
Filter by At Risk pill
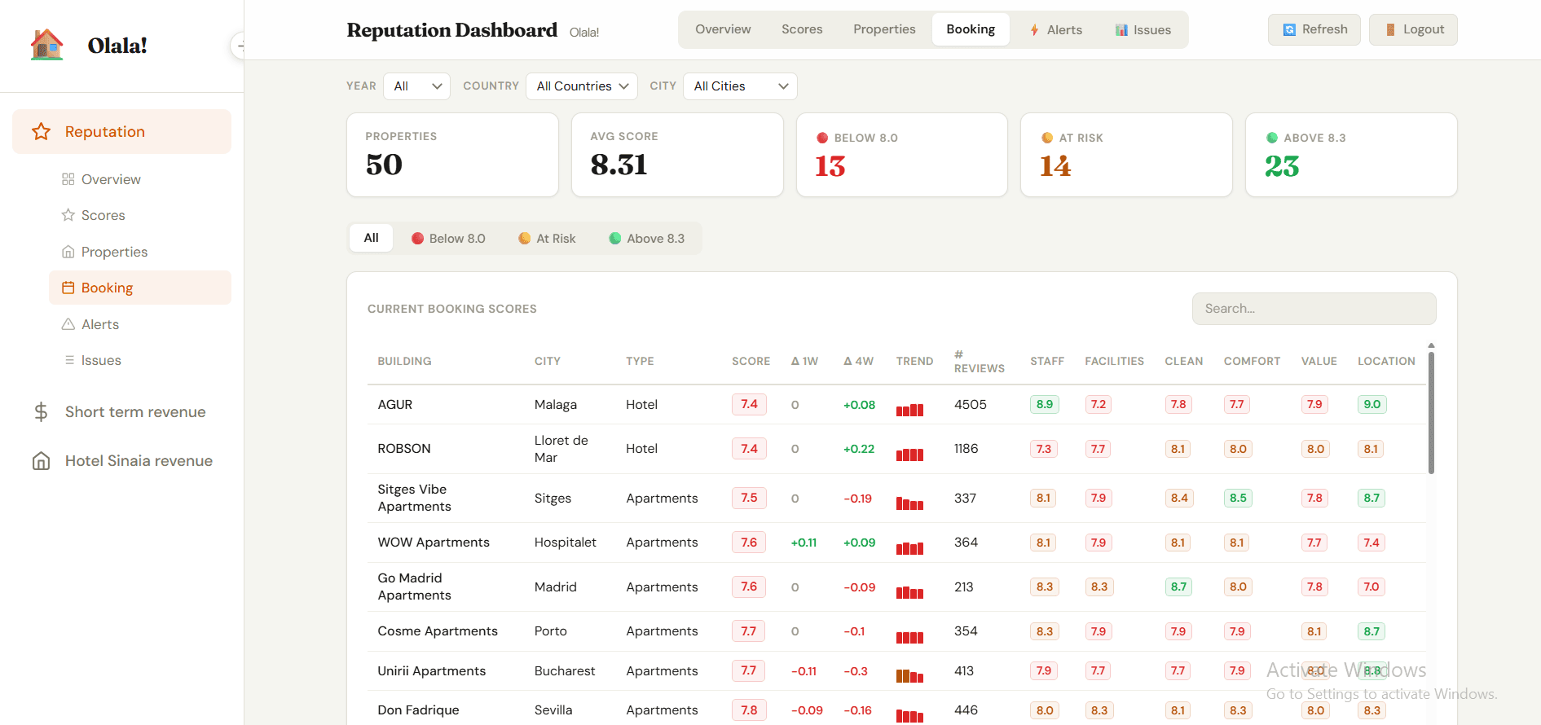[547, 239]
